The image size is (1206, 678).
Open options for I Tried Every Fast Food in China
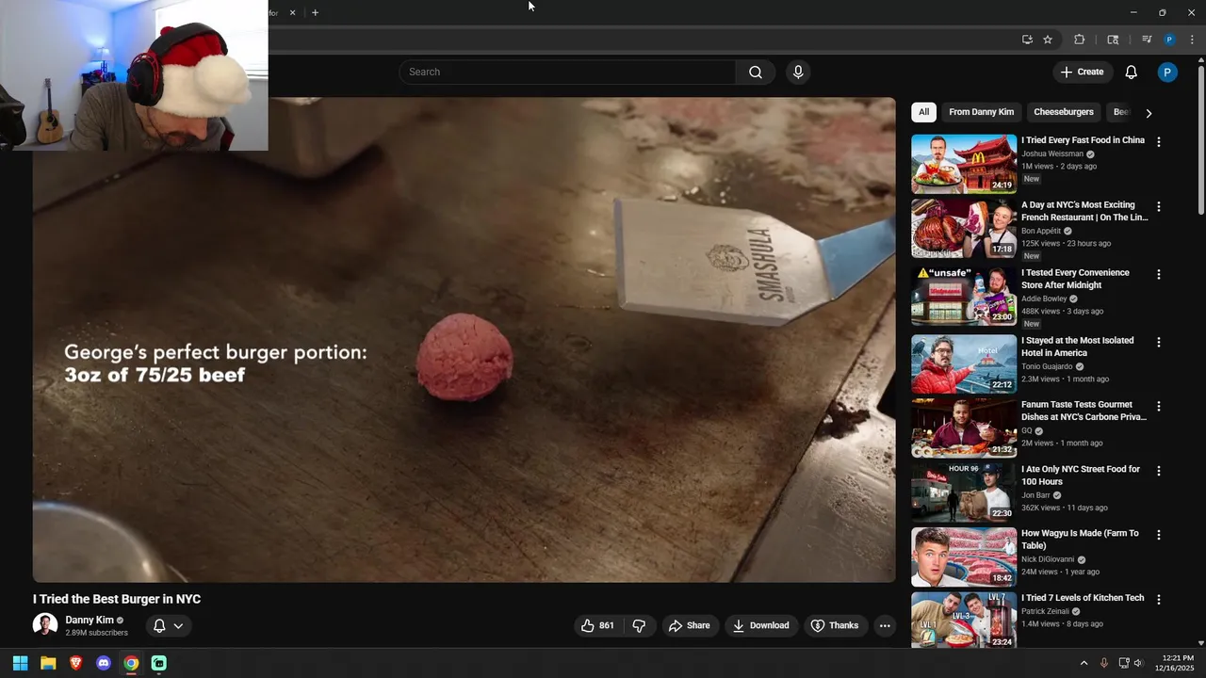(1159, 142)
